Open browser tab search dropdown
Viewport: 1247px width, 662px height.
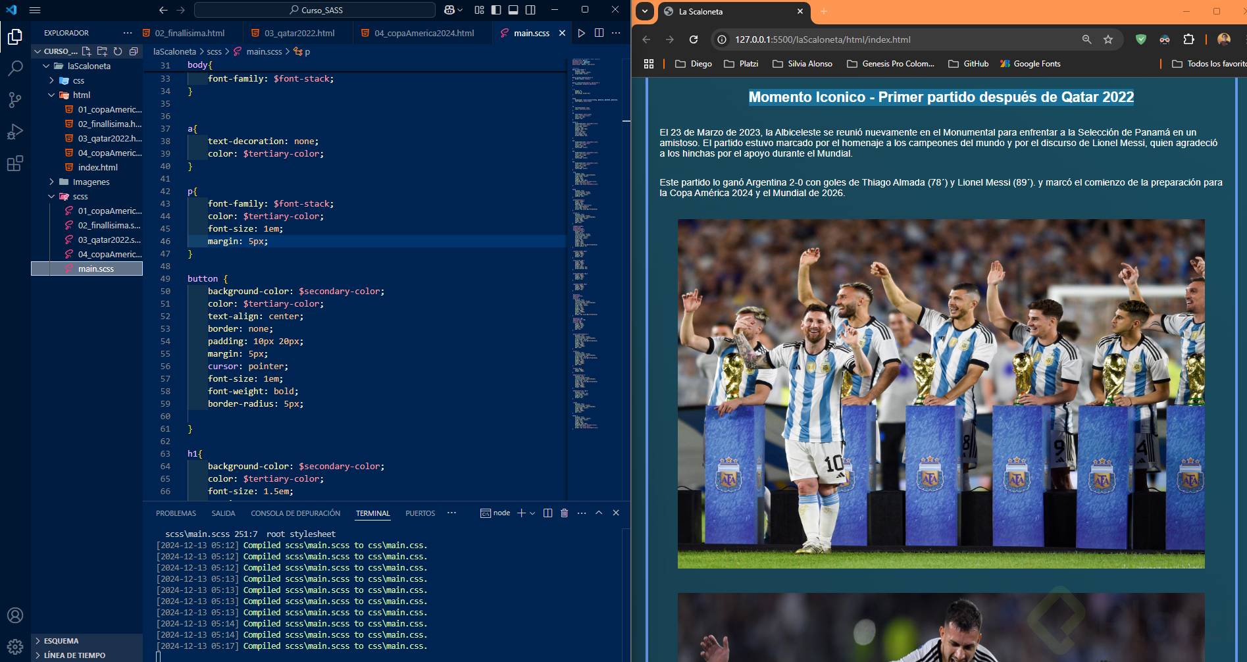click(x=645, y=11)
